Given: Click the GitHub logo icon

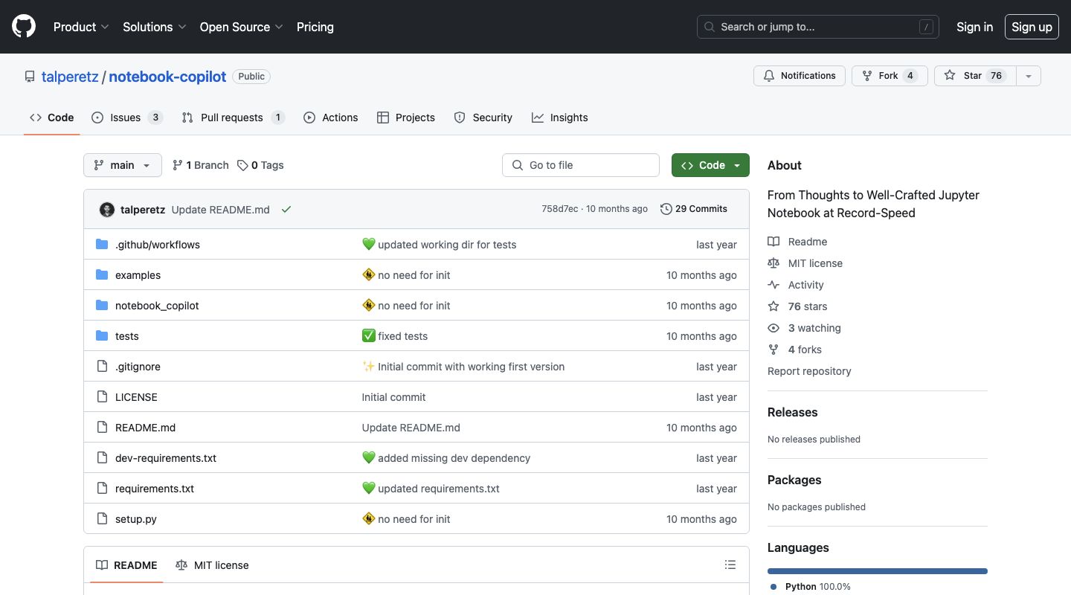Looking at the screenshot, I should coord(24,27).
